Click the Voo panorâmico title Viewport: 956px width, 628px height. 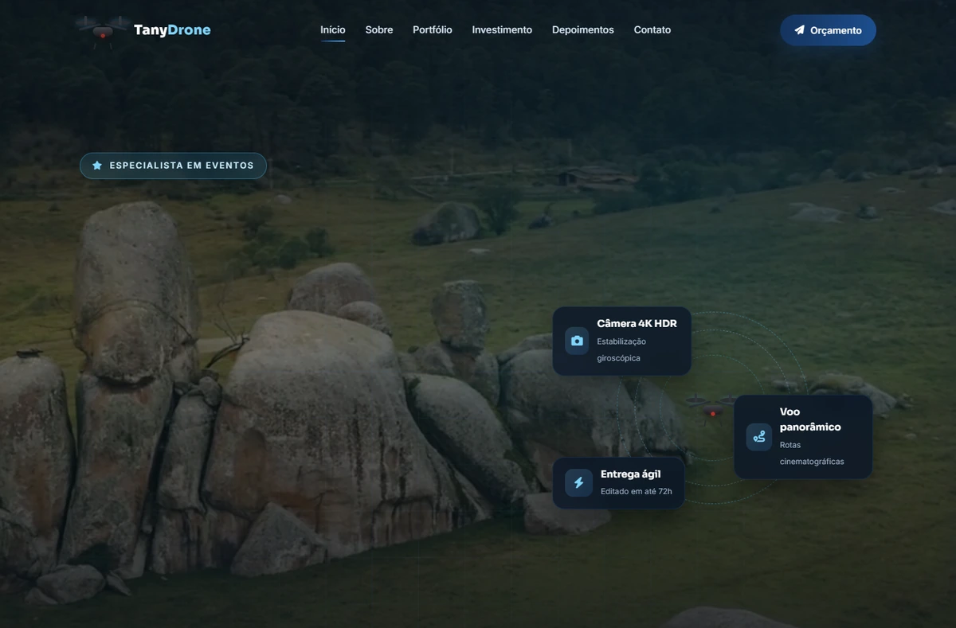click(810, 419)
